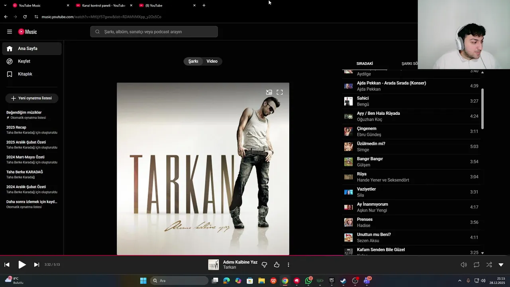Collapse the player page with down arrow
This screenshot has height=287, width=510.
click(x=501, y=265)
